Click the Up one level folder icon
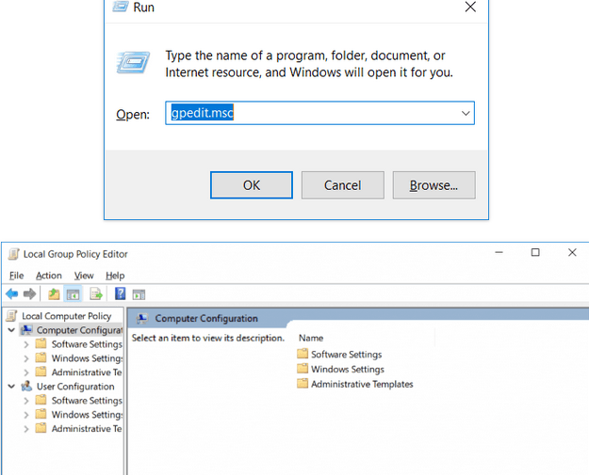589x475 pixels. [54, 294]
